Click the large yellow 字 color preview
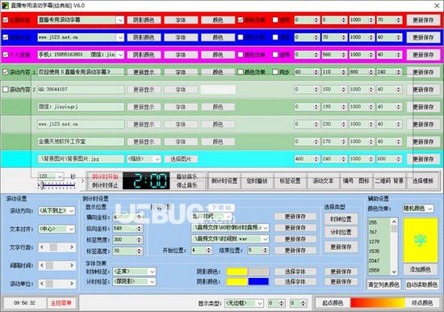This screenshot has height=312, width=444. click(x=421, y=240)
